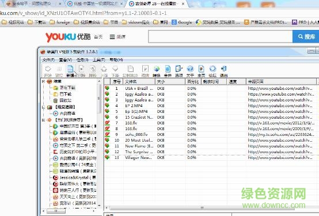Viewport: 319px width, 216px height.
Task: Open the foreign bookmark folder
Action: click(60, 22)
